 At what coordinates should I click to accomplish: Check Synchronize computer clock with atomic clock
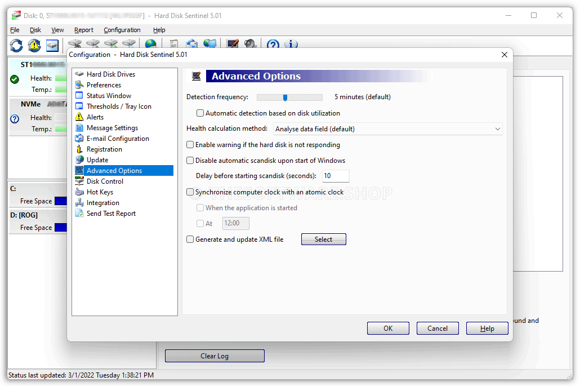coord(190,192)
